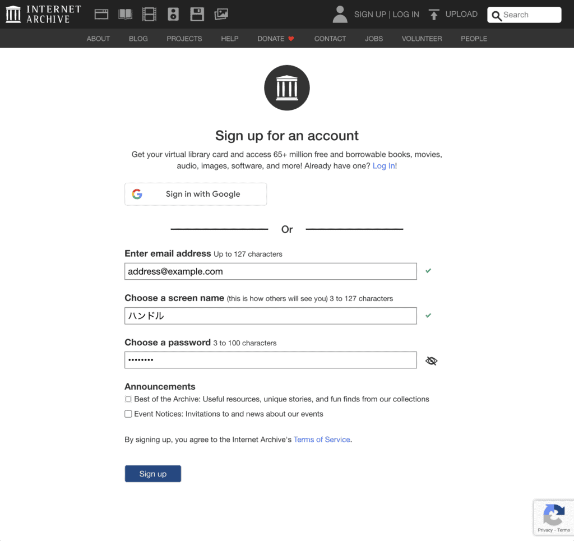Click the screen name input field
The height and width of the screenshot is (541, 574).
pyautogui.click(x=271, y=316)
